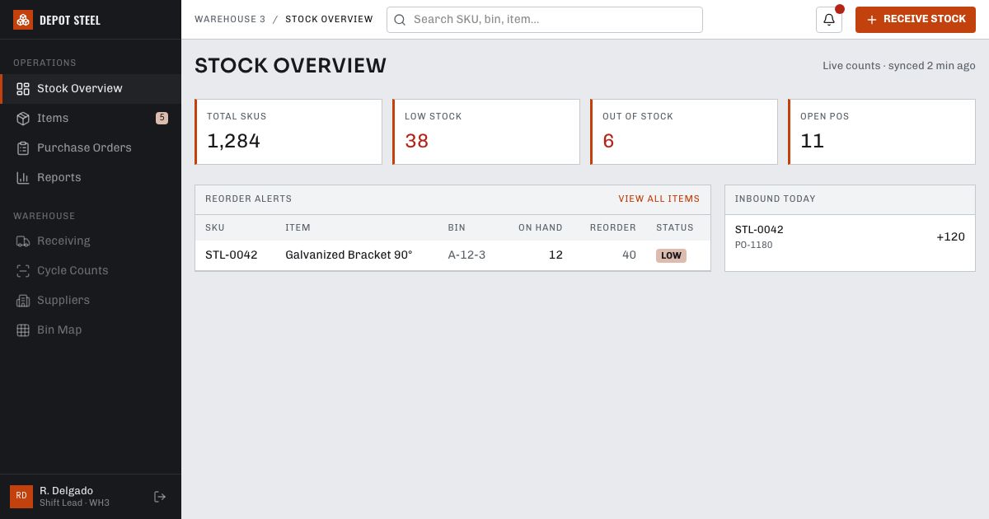The height and width of the screenshot is (519, 989).
Task: Click STL-0042 in Reorder Alerts table
Action: pyautogui.click(x=232, y=255)
